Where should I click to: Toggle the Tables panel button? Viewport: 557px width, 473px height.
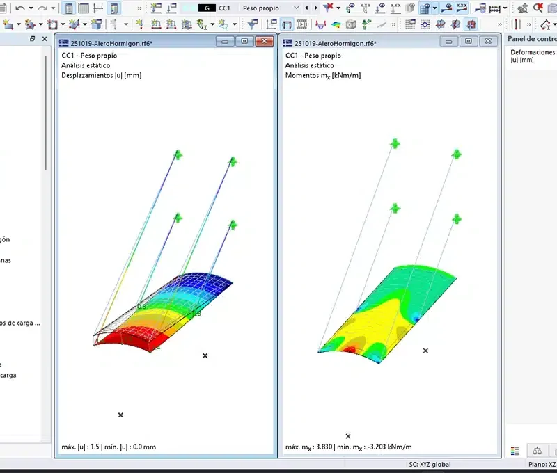(84, 8)
